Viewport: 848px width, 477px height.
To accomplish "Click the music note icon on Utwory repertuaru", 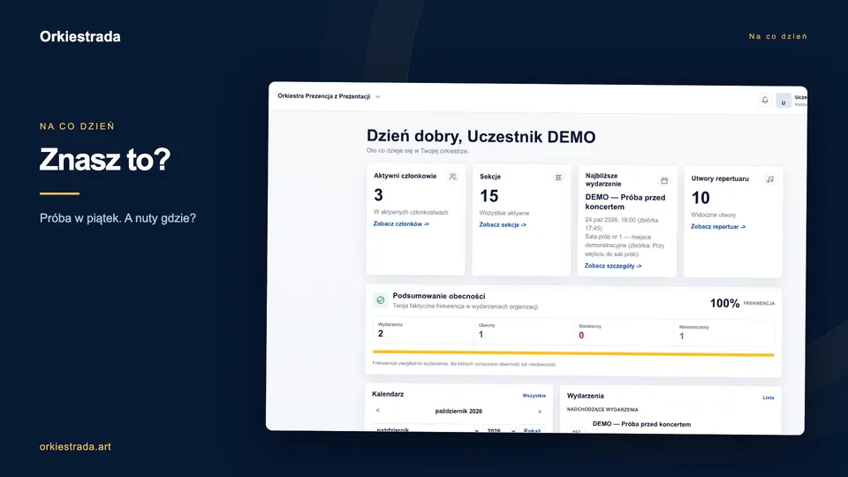I will [x=770, y=179].
